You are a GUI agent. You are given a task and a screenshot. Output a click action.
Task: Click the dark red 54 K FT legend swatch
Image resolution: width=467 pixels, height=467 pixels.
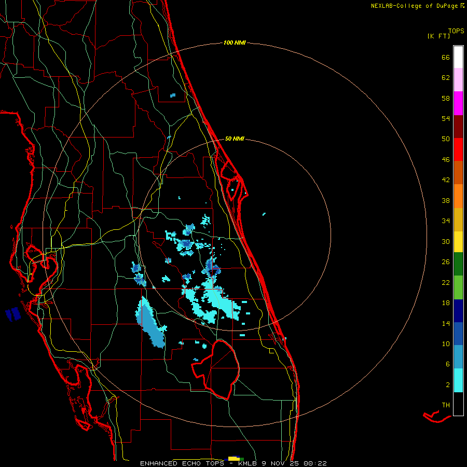(458, 127)
